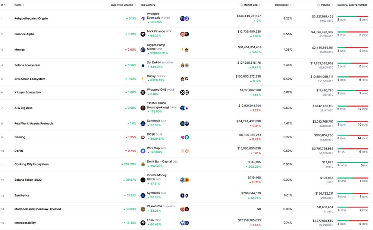This screenshot has height=230, width=373.
Task: Click the CLAWNCH token icon
Action: (143, 209)
